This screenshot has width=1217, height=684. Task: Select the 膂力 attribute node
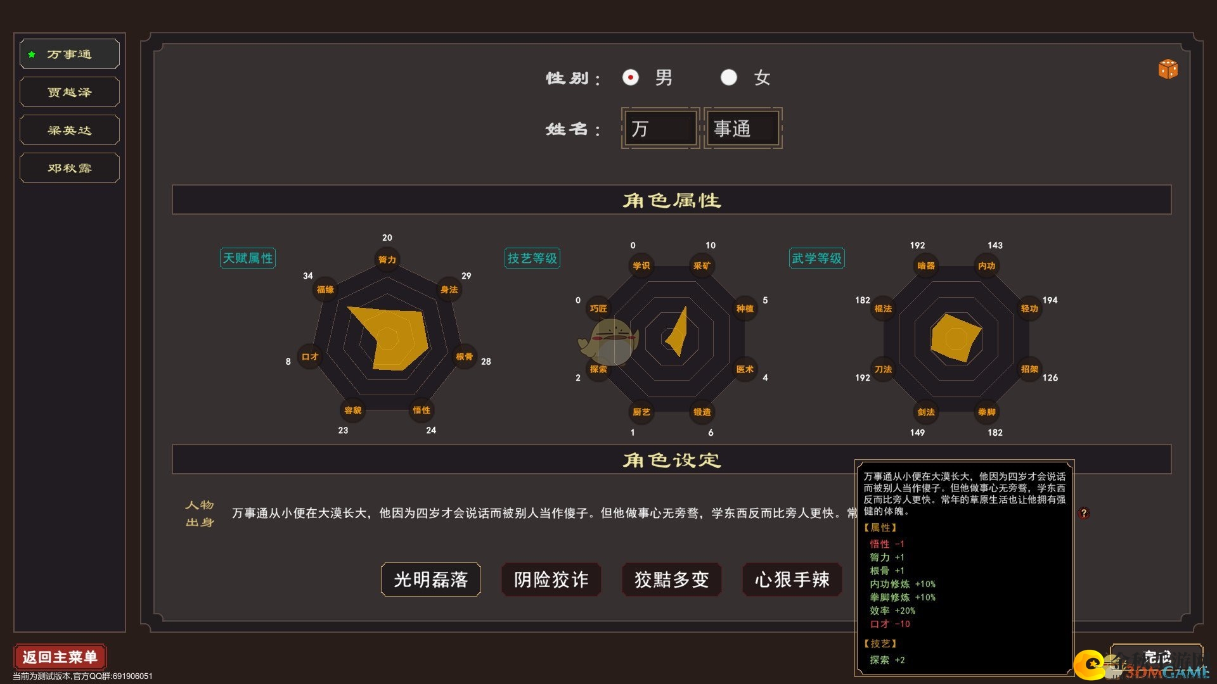(387, 260)
